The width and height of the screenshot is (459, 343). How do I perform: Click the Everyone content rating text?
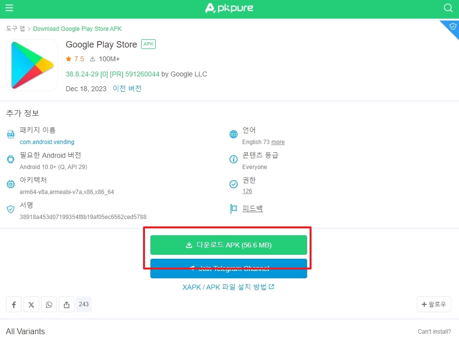255,167
